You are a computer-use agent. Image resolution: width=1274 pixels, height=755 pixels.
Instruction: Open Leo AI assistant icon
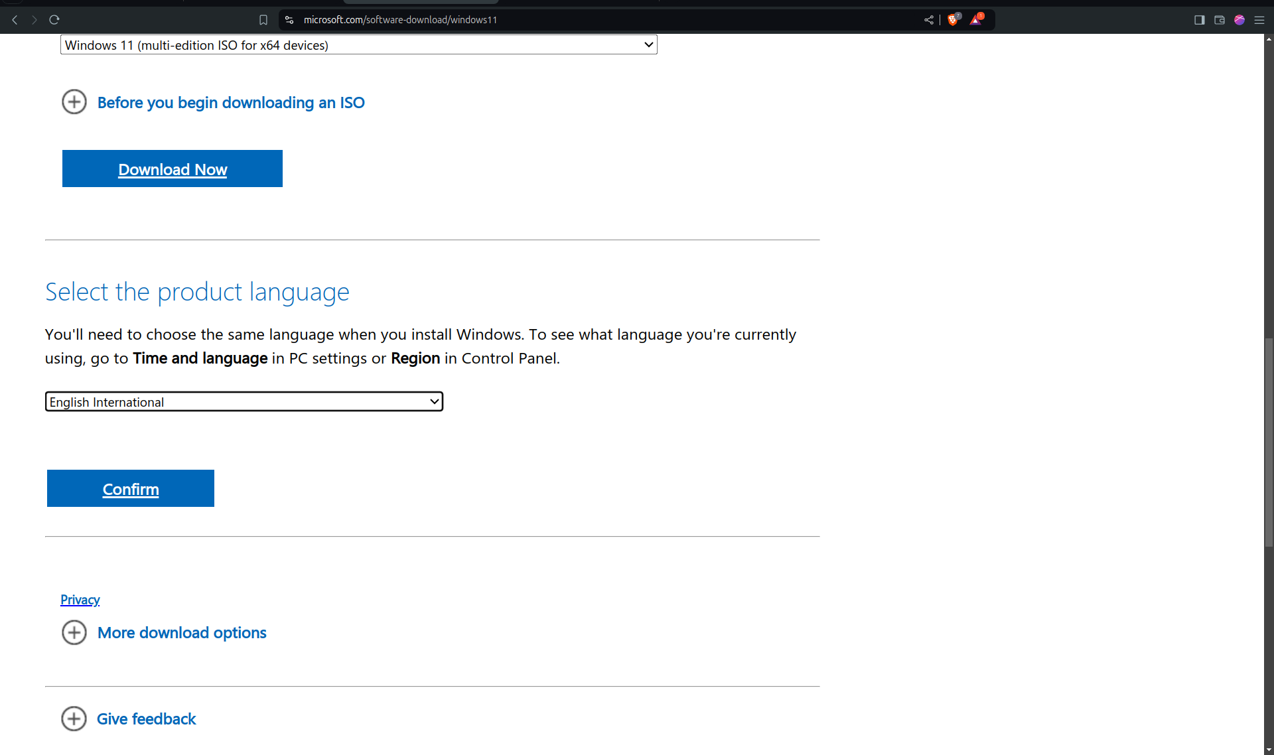1239,20
